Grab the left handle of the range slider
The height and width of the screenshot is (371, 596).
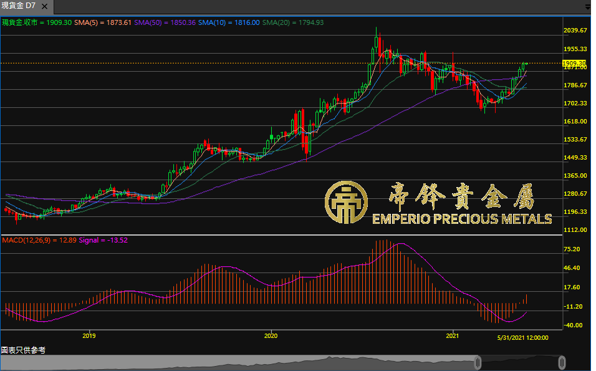[x=478, y=363]
